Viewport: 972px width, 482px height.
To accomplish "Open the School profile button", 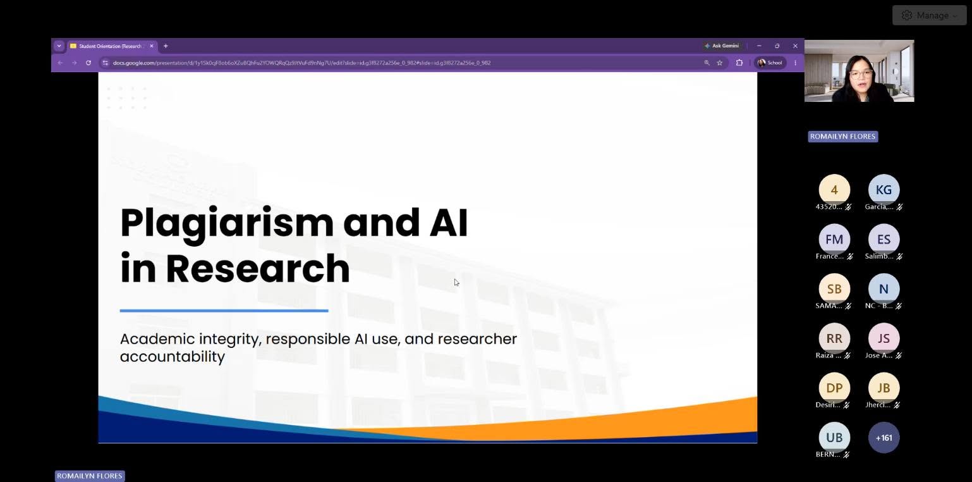I will pyautogui.click(x=770, y=63).
